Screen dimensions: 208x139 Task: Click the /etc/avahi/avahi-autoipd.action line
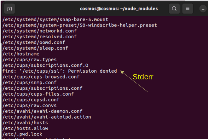coord(46,117)
